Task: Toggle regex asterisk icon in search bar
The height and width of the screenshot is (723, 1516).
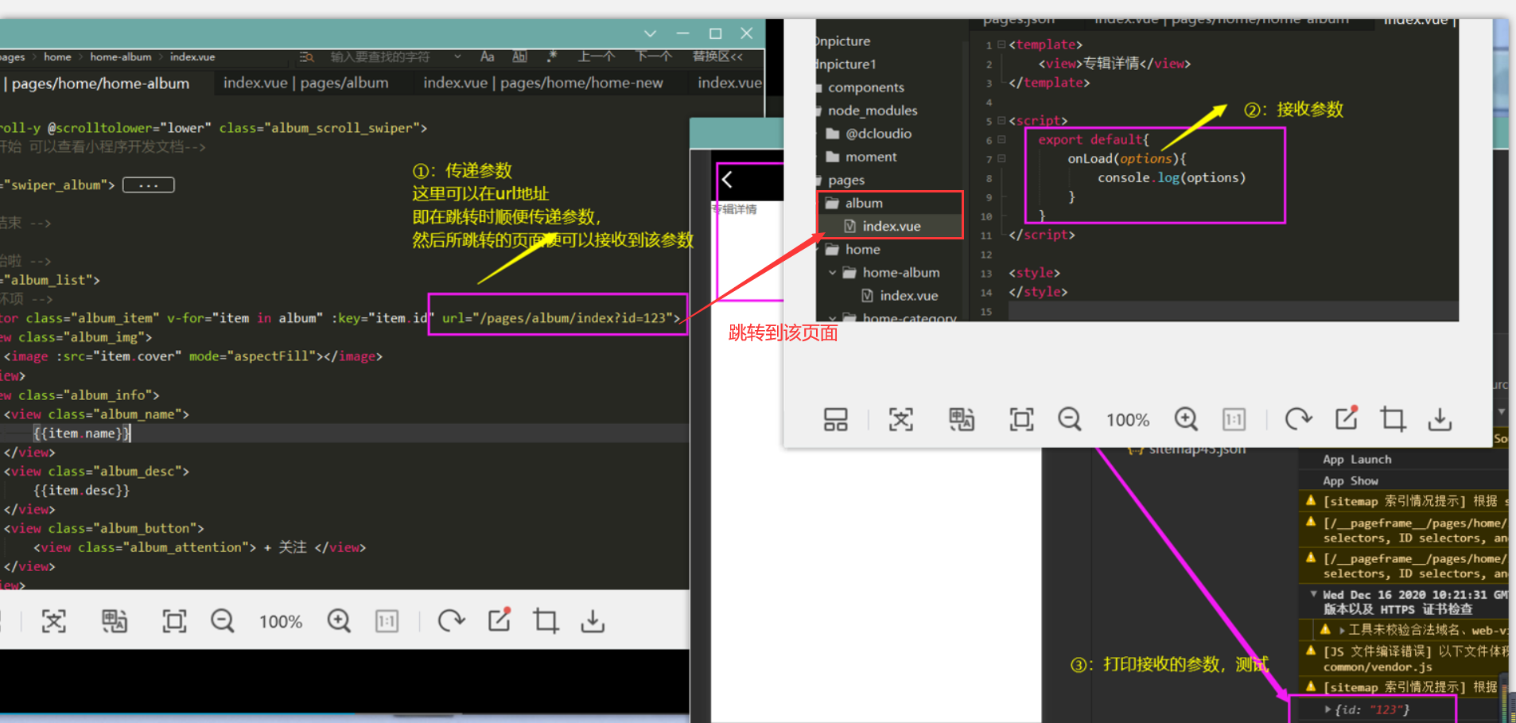Action: click(x=552, y=56)
